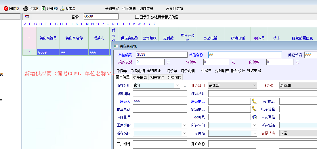Expand the 国家/地区 dropdown
Image resolution: width=317 pixels, height=149 pixels.
coord(184,125)
